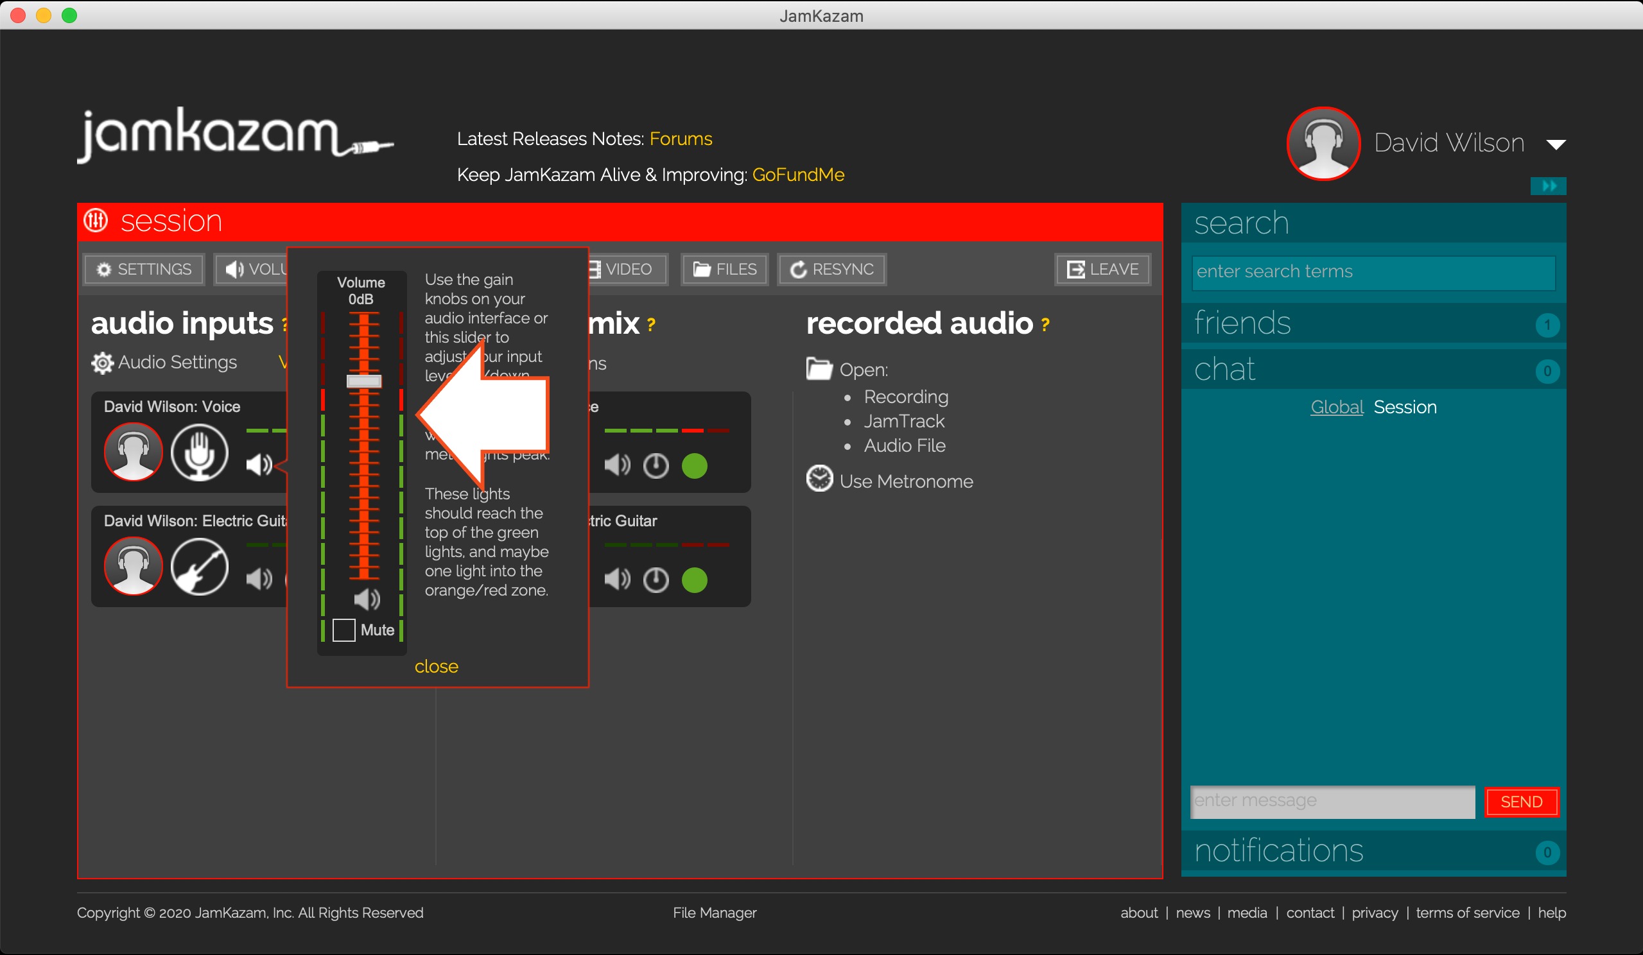Click the Open folder icon
The width and height of the screenshot is (1643, 955).
click(x=819, y=369)
